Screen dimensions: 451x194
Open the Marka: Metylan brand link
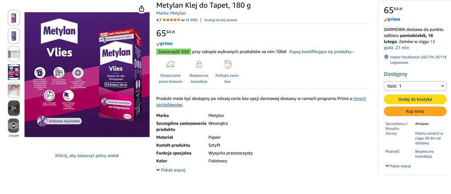point(171,13)
